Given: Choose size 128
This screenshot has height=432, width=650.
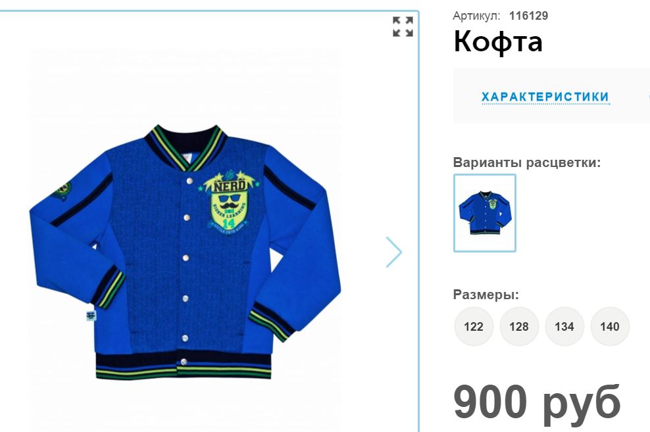Looking at the screenshot, I should pyautogui.click(x=519, y=326).
